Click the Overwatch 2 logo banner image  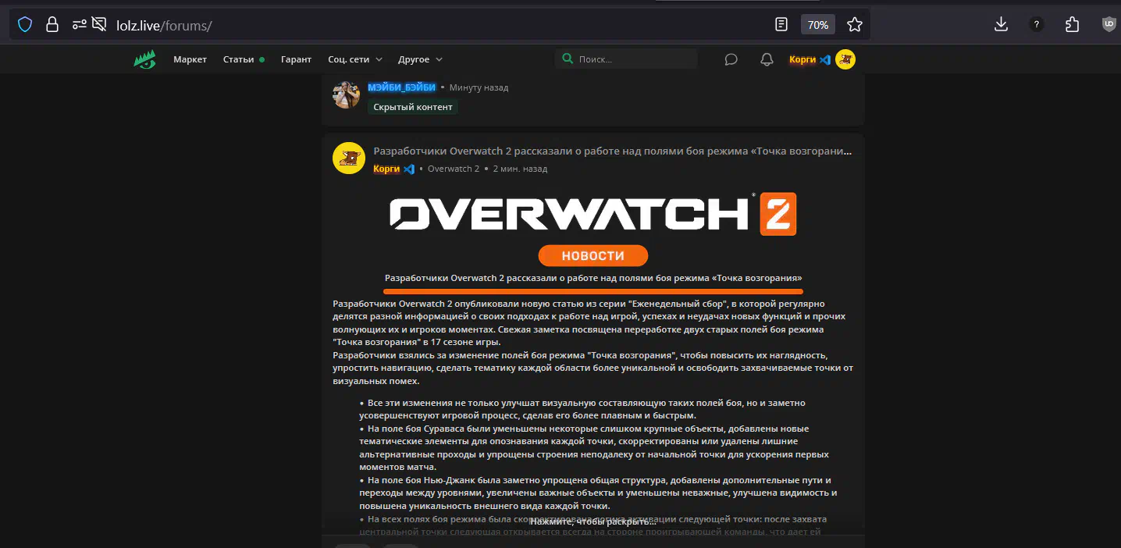593,213
